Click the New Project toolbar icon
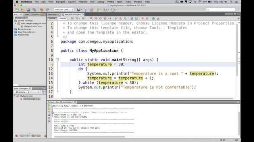 coord(23,9)
